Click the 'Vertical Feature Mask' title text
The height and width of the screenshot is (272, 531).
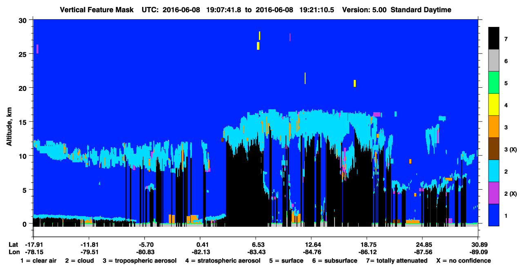(x=97, y=10)
